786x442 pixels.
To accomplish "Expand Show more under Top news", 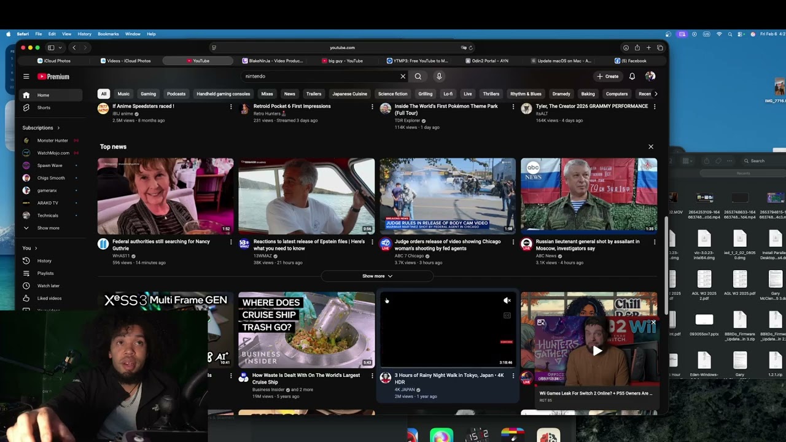I will [377, 276].
